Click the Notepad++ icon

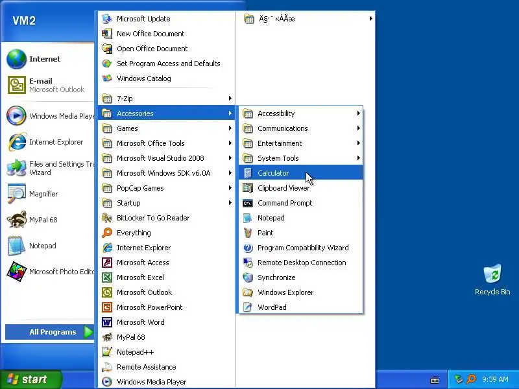click(x=107, y=351)
